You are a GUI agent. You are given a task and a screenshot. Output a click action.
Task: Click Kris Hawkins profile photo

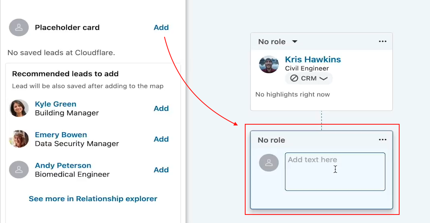(269, 64)
